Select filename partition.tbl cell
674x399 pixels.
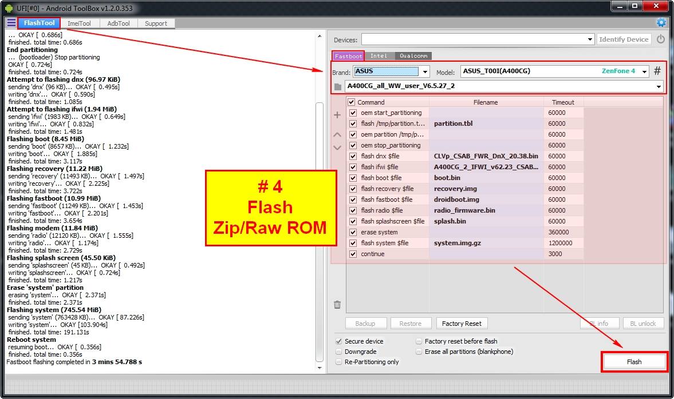(486, 123)
